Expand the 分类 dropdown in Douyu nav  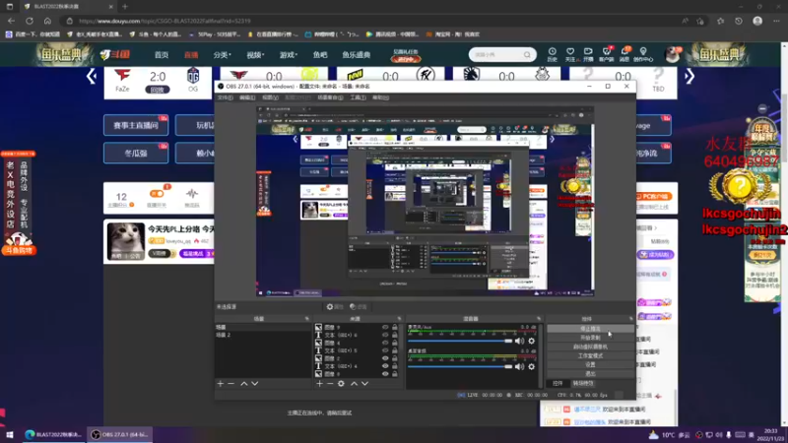pyautogui.click(x=222, y=55)
